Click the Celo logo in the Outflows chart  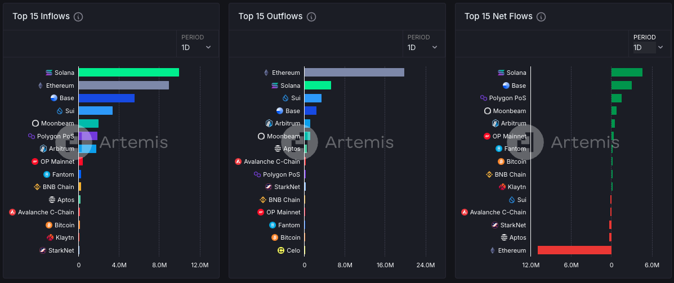(x=281, y=250)
